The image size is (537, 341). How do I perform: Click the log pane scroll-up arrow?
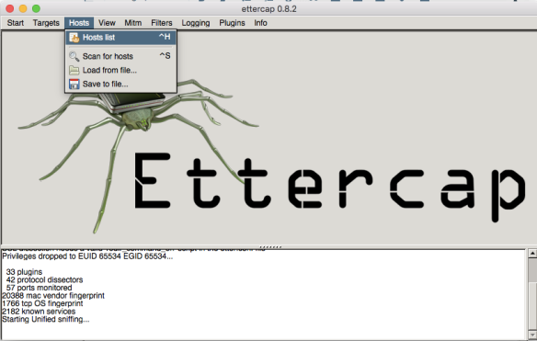tap(532, 254)
